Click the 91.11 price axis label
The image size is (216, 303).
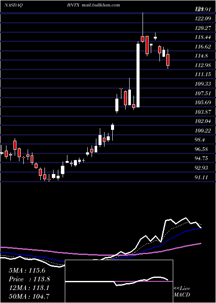(x=201, y=177)
